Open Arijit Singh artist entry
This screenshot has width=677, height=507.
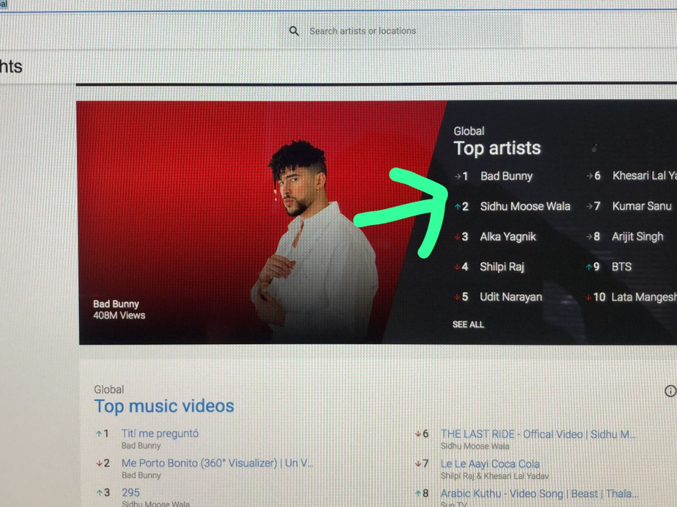[638, 237]
